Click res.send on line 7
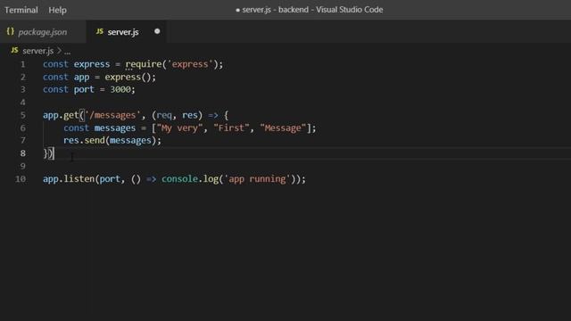The width and height of the screenshot is (571, 321). tap(84, 141)
